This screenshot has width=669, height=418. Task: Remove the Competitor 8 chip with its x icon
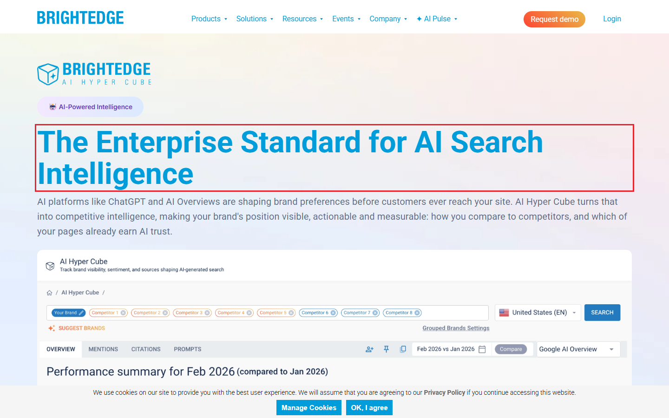(x=417, y=313)
